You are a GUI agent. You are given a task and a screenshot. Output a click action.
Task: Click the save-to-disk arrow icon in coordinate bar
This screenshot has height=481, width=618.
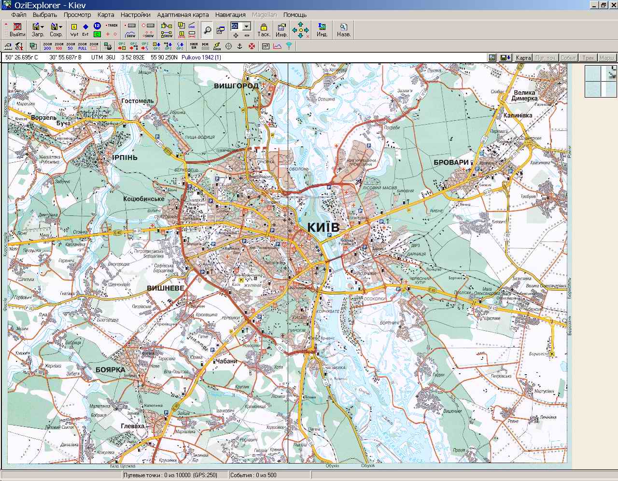coord(506,57)
